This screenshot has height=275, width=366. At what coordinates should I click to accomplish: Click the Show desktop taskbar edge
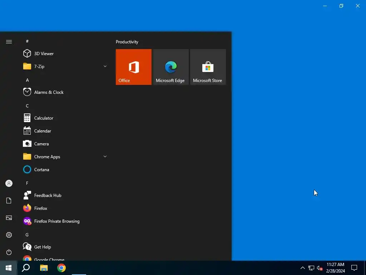[365, 268]
